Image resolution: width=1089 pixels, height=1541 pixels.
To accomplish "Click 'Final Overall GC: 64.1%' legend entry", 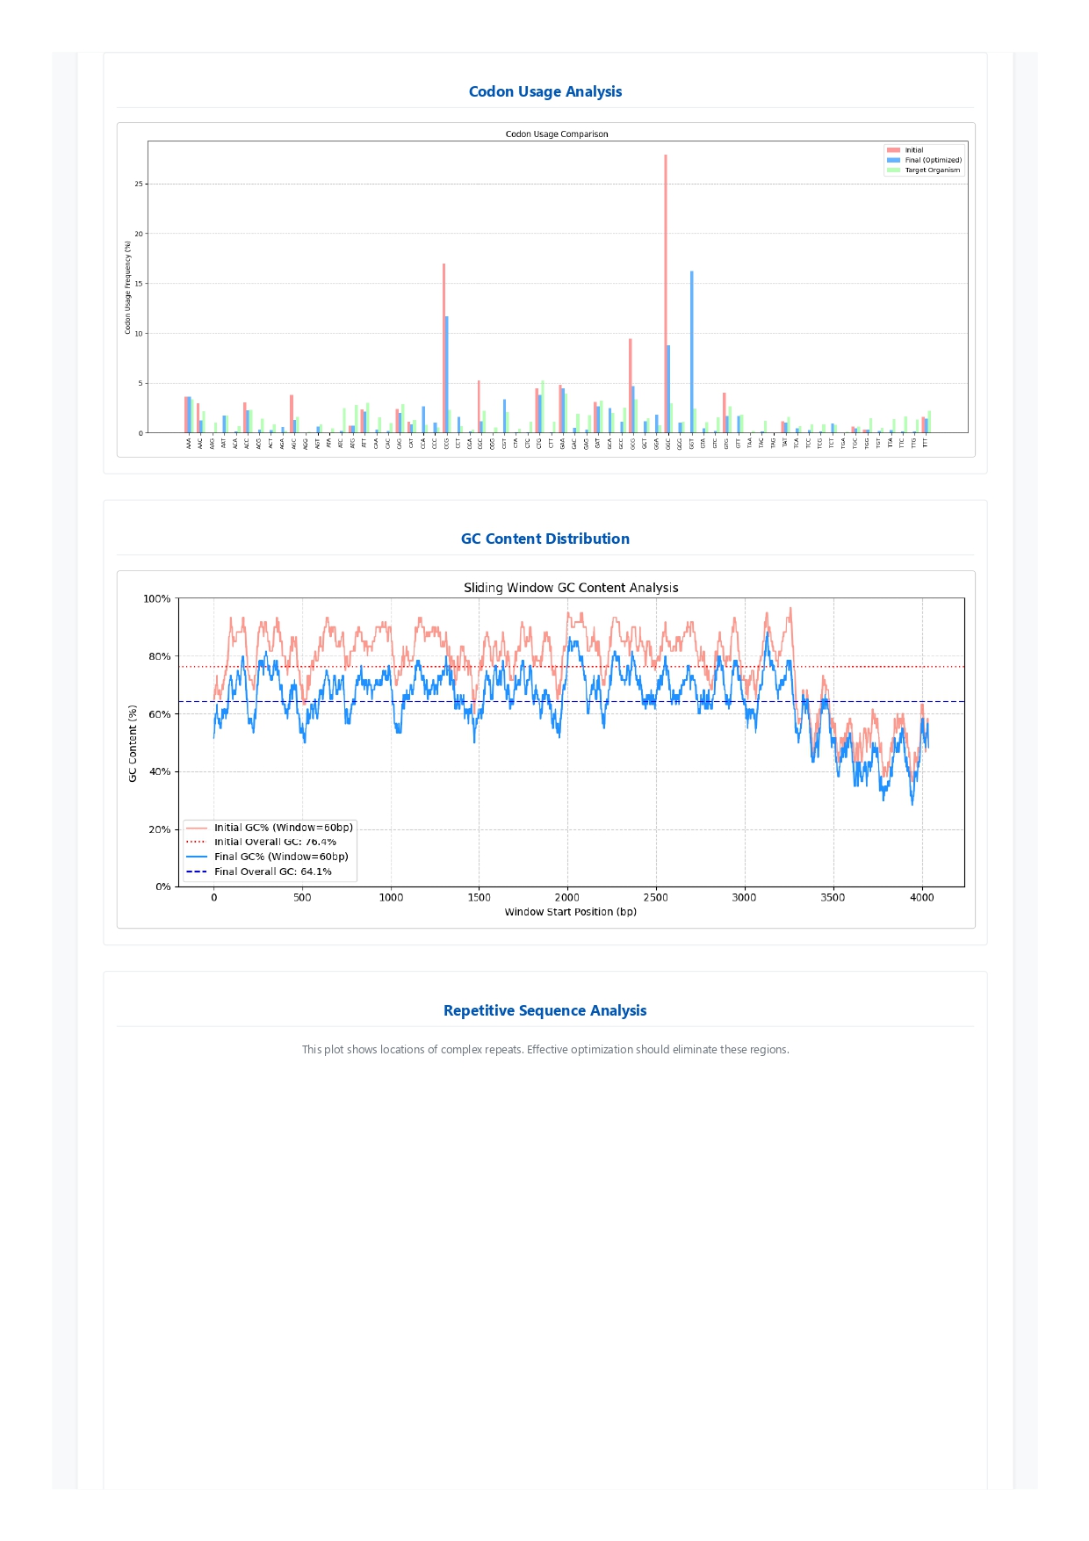I will (272, 872).
